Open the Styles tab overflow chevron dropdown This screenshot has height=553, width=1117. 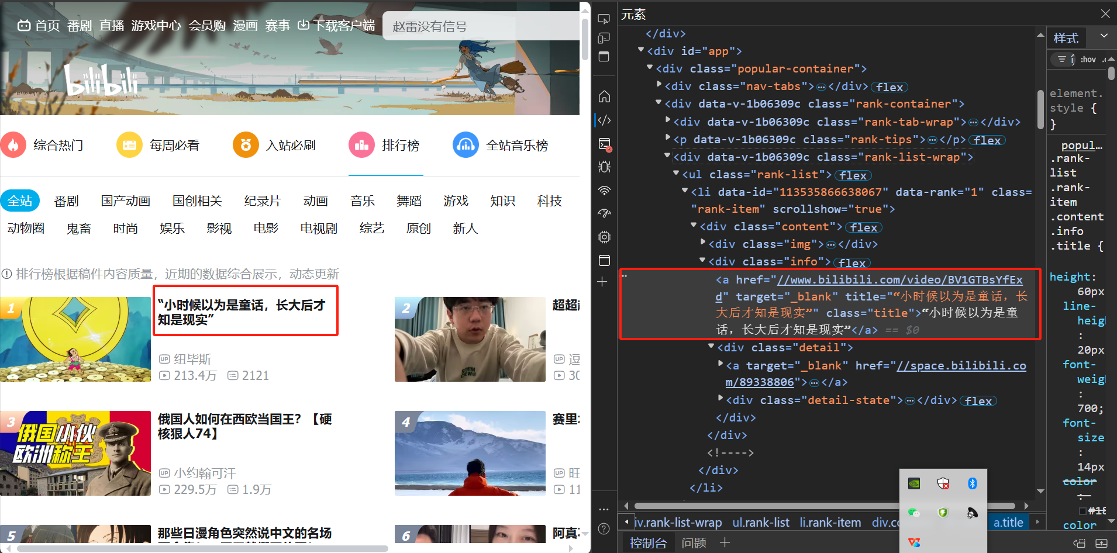click(x=1104, y=36)
